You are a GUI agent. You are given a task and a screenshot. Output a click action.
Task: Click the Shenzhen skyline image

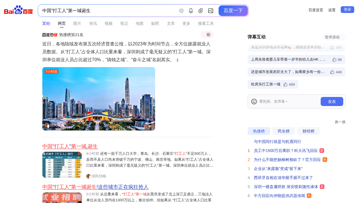click(99, 99)
